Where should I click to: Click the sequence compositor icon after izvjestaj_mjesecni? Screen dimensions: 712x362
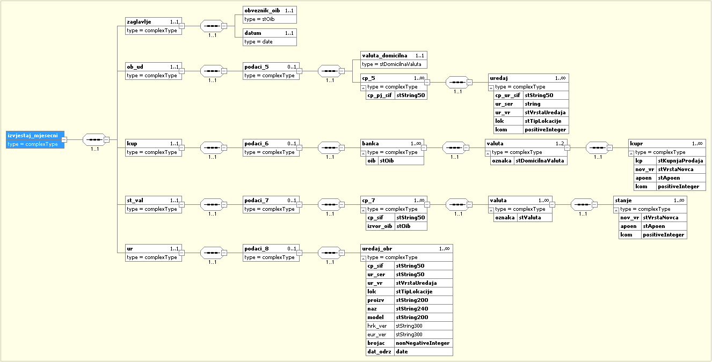click(x=94, y=140)
